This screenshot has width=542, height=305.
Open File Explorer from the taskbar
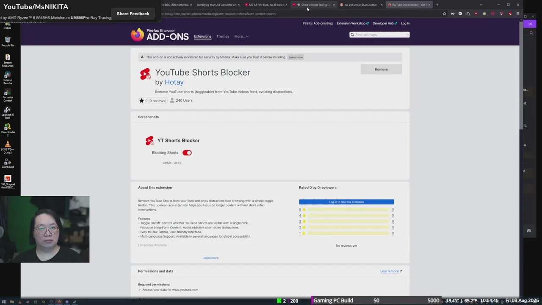click(12, 302)
